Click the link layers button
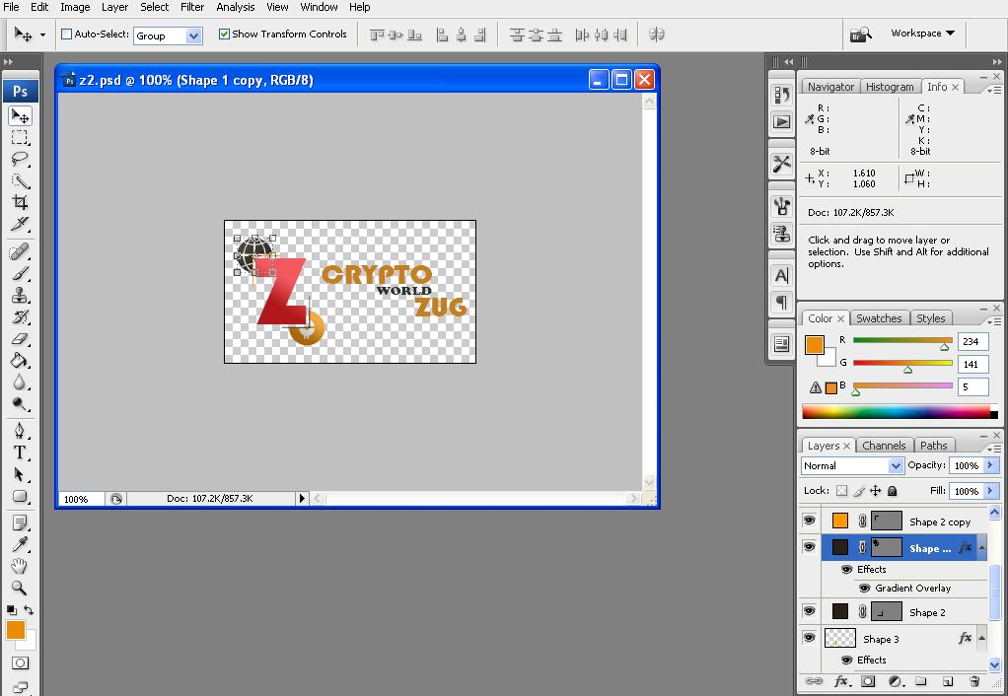The width and height of the screenshot is (1008, 696). point(814,681)
